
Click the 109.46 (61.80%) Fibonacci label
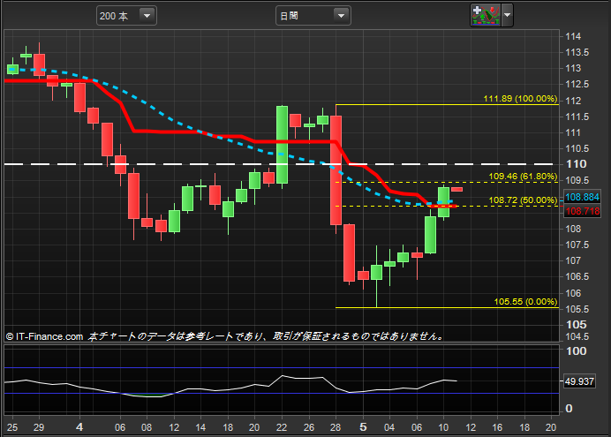pos(523,176)
